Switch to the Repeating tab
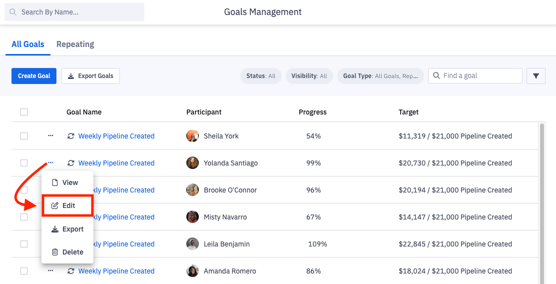The image size is (556, 284). [x=75, y=44]
